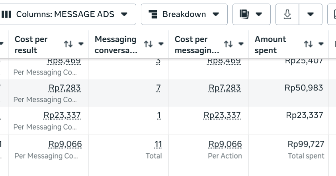Image resolution: width=336 pixels, height=176 pixels.
Task: Click the export download icon
Action: pyautogui.click(x=287, y=14)
